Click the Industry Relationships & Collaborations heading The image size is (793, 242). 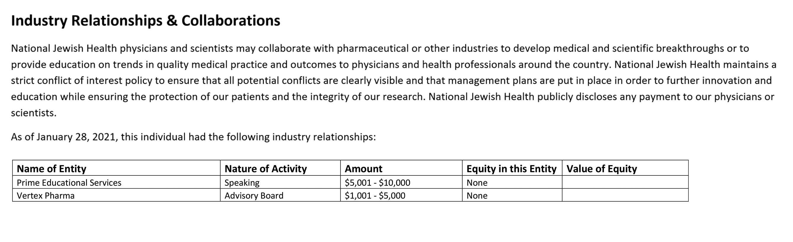(x=145, y=21)
